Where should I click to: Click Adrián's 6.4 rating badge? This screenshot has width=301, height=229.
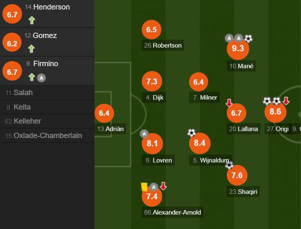[104, 113]
